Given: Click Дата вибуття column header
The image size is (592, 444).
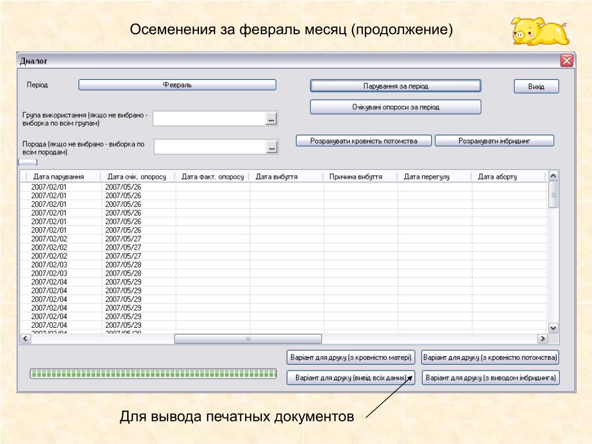Looking at the screenshot, I should 286,177.
